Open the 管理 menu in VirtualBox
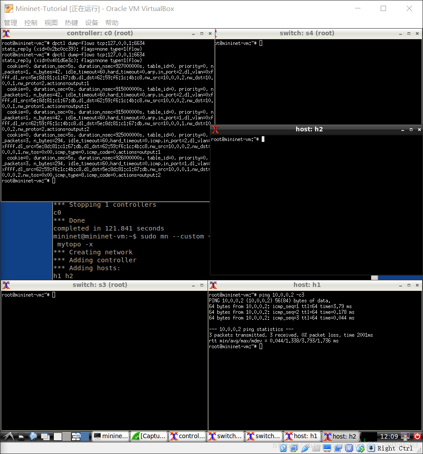This screenshot has height=454, width=423. click(11, 22)
